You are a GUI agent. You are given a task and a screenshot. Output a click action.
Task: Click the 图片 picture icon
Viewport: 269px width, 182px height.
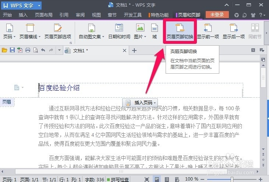coord(140,28)
